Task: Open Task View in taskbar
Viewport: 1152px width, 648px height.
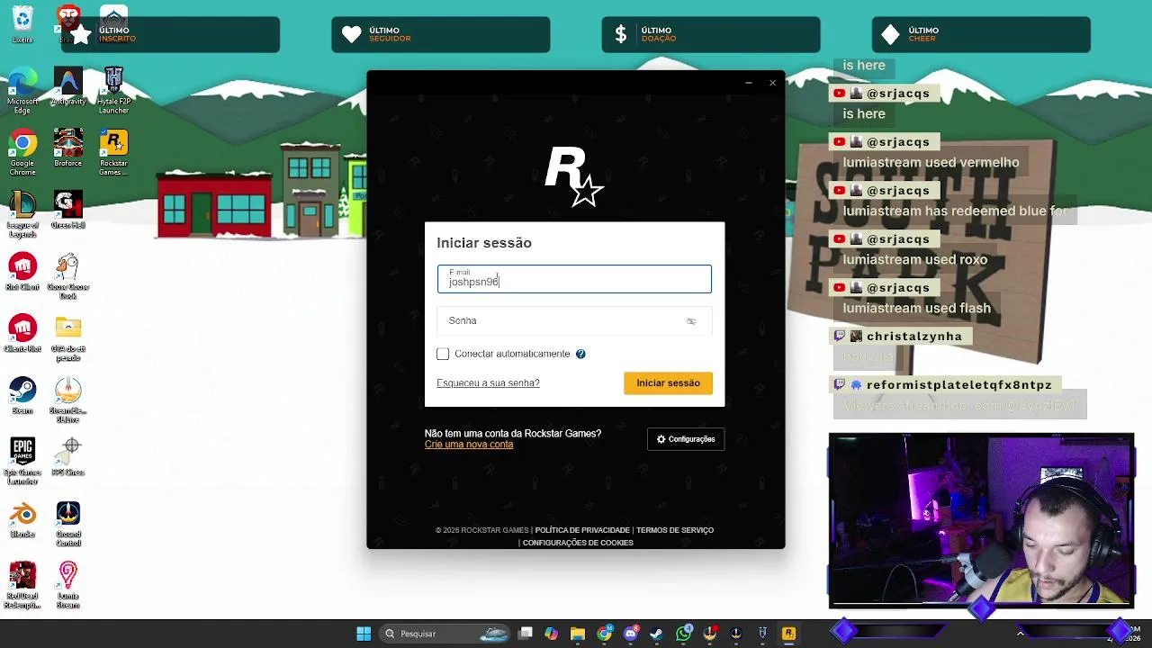Action: (x=526, y=634)
